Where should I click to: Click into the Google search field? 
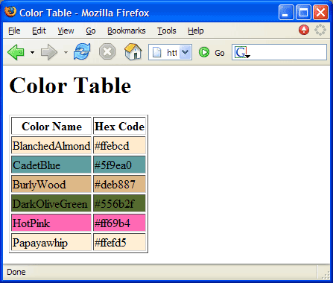[288, 52]
